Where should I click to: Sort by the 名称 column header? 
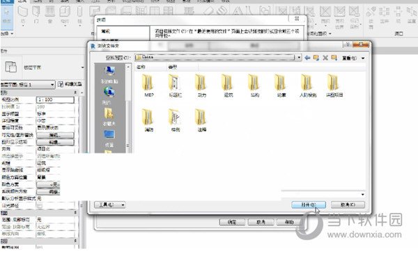(150, 67)
